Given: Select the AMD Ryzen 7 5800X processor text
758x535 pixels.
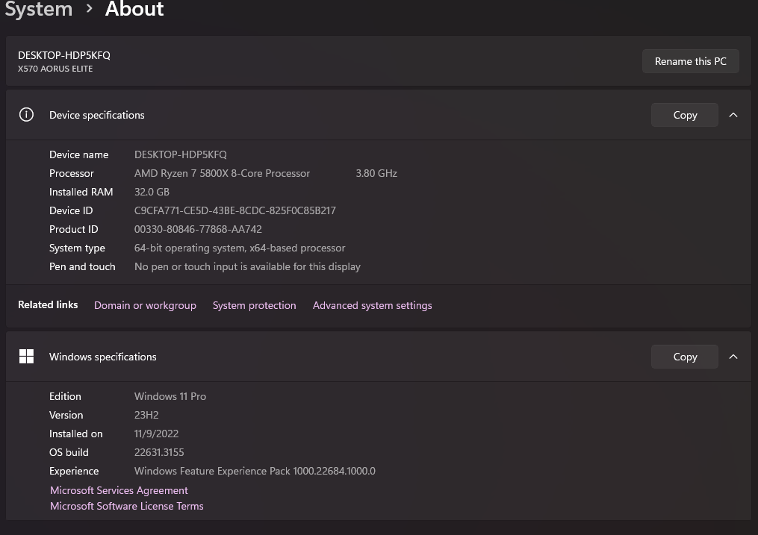Looking at the screenshot, I should coord(222,173).
